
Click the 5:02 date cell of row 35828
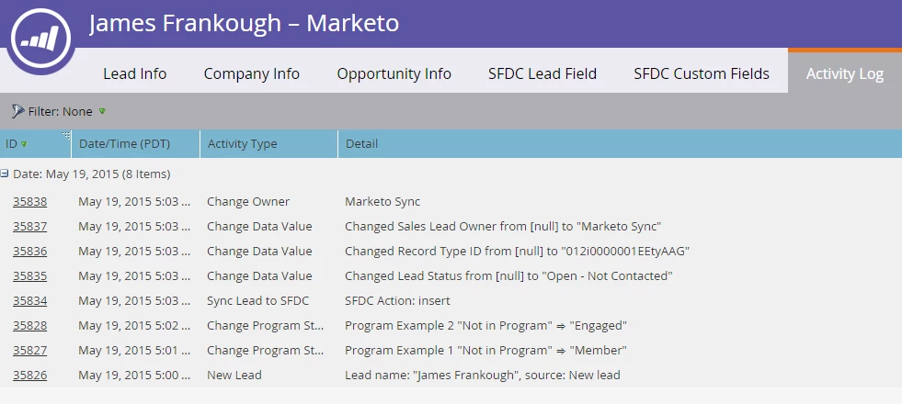click(x=134, y=325)
